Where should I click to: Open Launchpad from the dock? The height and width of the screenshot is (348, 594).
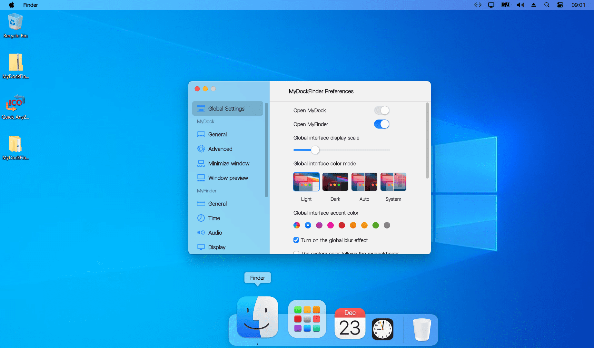307,319
